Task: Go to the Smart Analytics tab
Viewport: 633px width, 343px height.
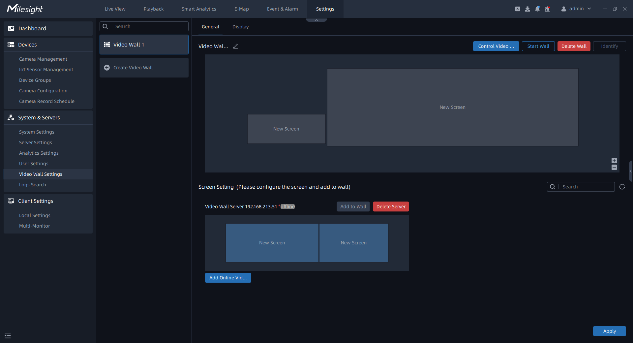Action: (199, 9)
